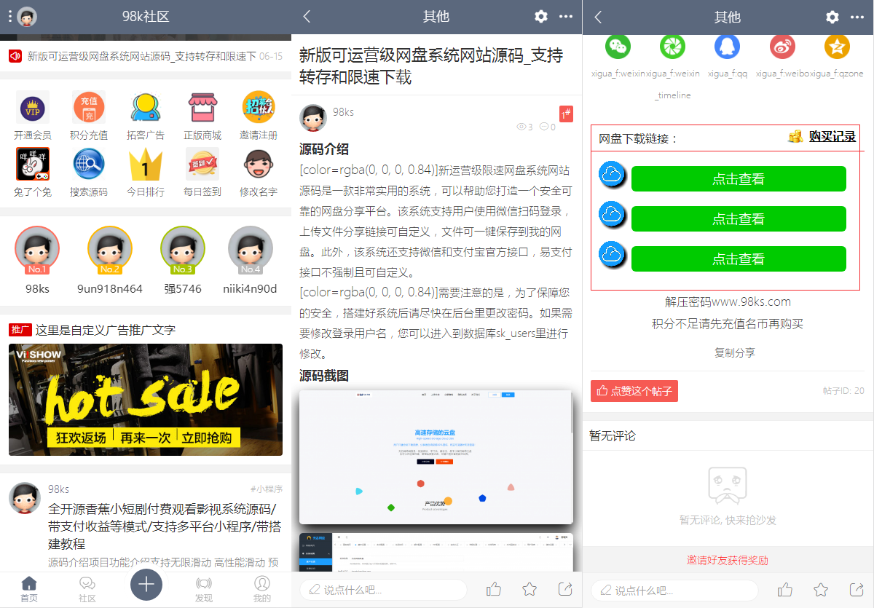Share via the Weibo icon

point(782,47)
